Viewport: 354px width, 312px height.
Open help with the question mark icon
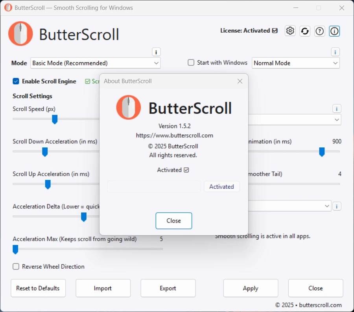pyautogui.click(x=319, y=31)
